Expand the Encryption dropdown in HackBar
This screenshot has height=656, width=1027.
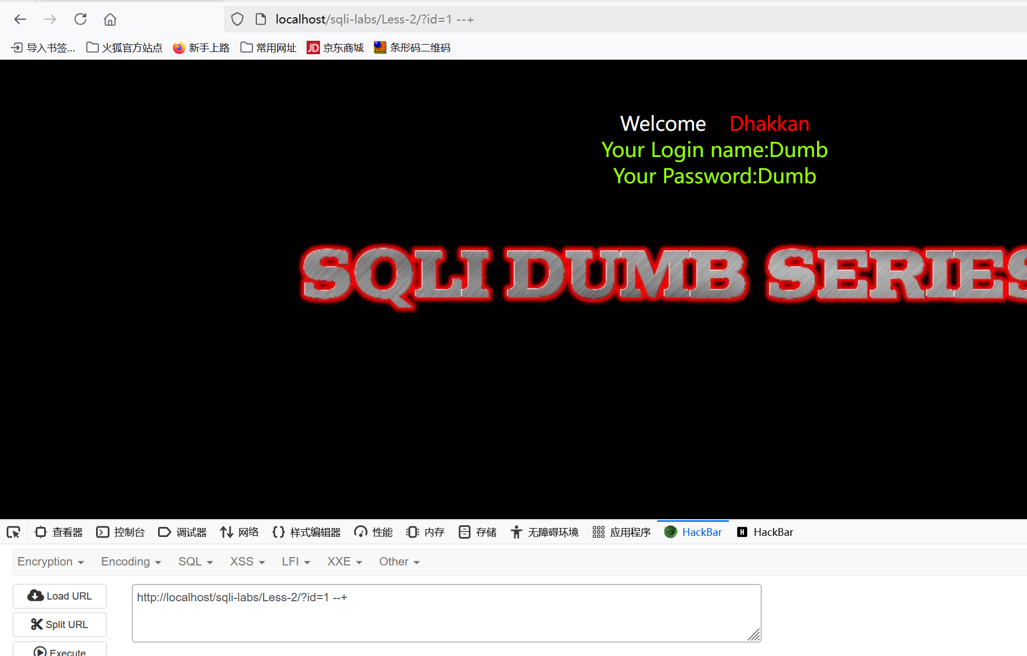50,561
